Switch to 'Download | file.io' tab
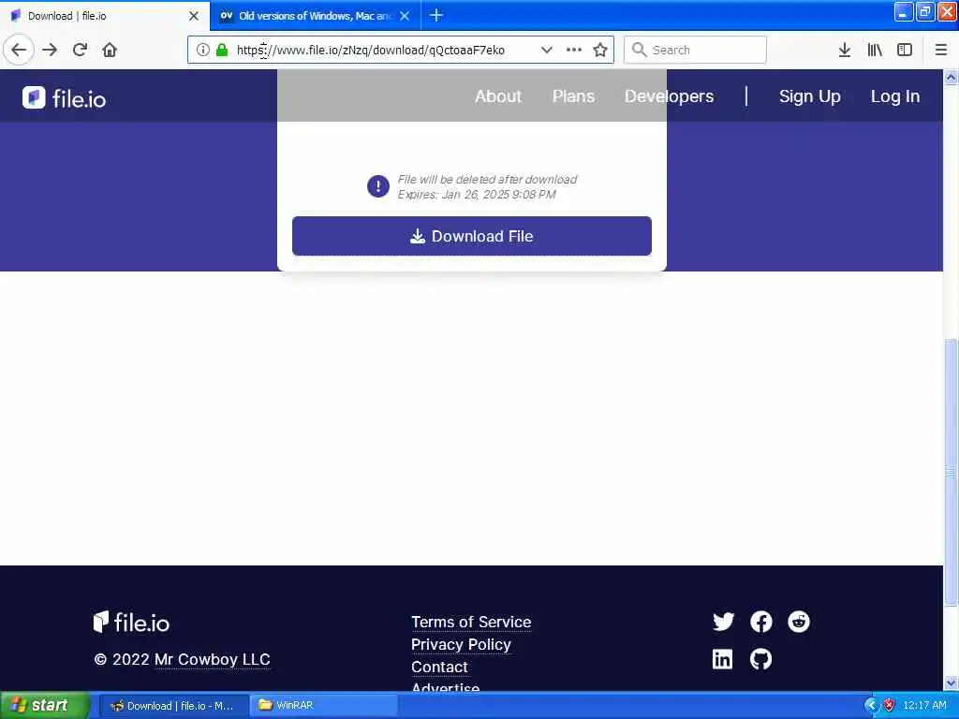959x719 pixels. (105, 16)
